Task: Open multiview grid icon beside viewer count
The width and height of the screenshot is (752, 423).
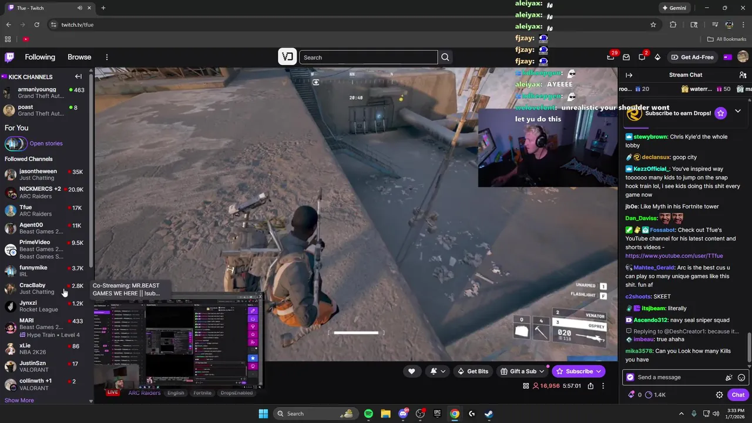Action: click(526, 386)
